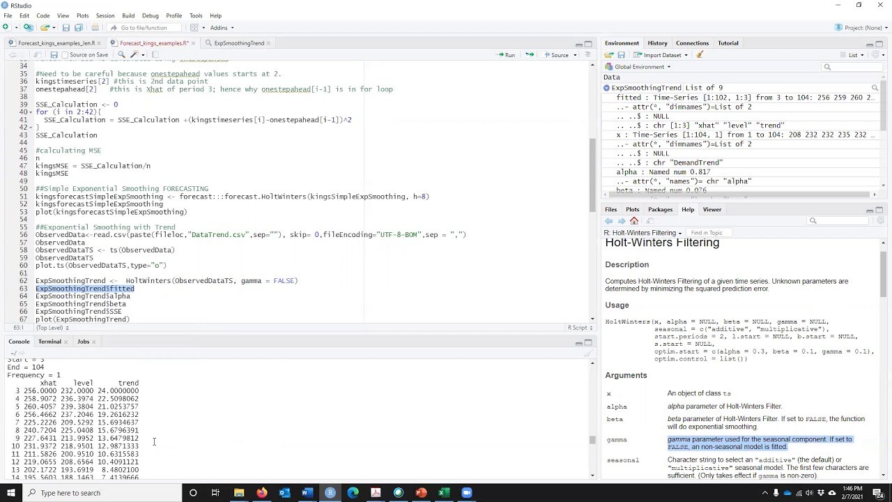Go forward in Help pane history
The width and height of the screenshot is (892, 502).
coord(622,221)
